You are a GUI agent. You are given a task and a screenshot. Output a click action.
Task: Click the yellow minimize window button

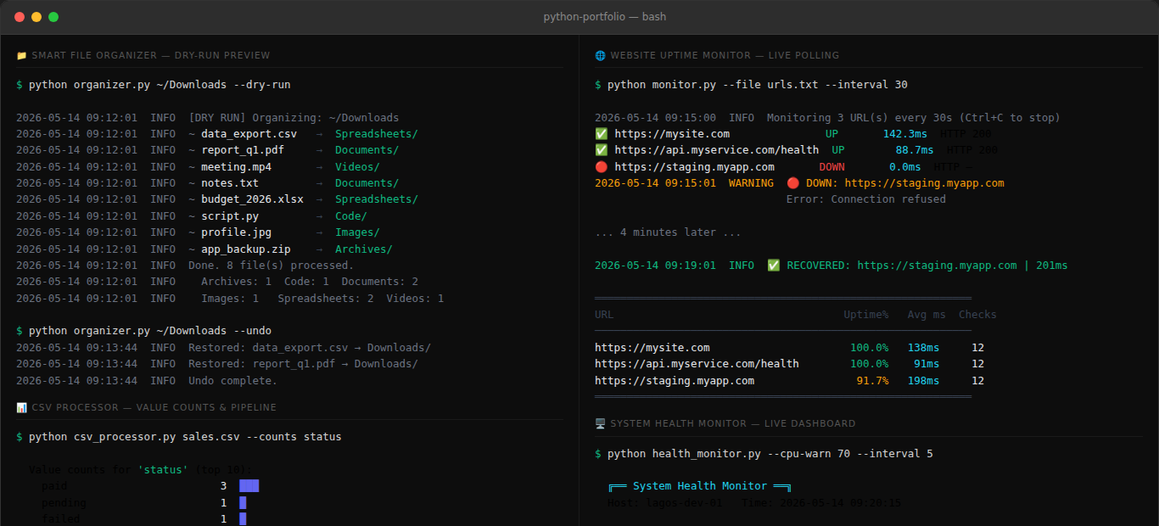[36, 17]
